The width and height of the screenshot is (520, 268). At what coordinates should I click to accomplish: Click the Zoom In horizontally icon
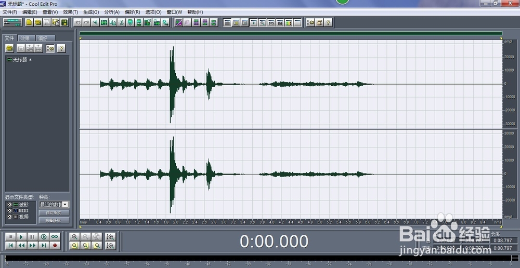pyautogui.click(x=74, y=237)
